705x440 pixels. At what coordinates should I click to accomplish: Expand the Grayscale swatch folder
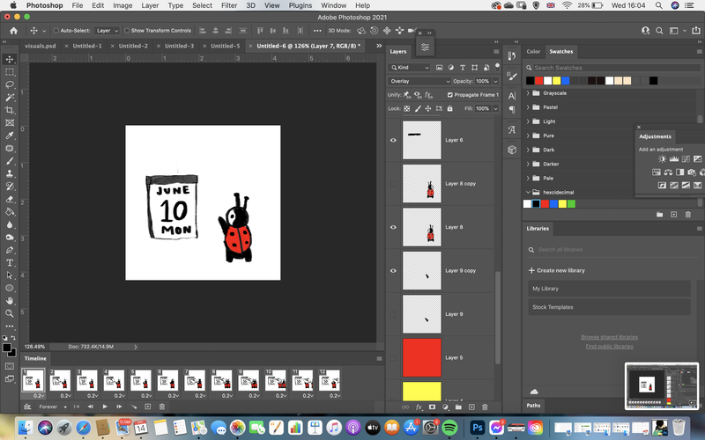click(x=528, y=93)
